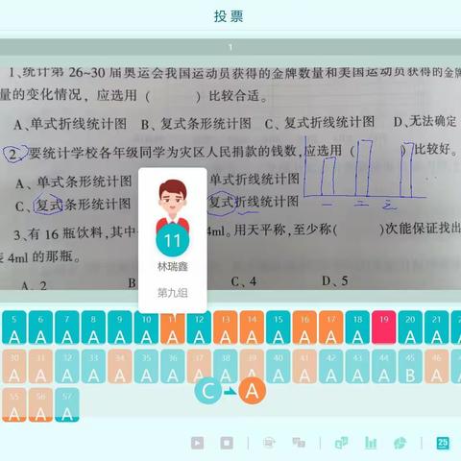Select student card number 34
Screen dimensions: 461x461
[120, 366]
